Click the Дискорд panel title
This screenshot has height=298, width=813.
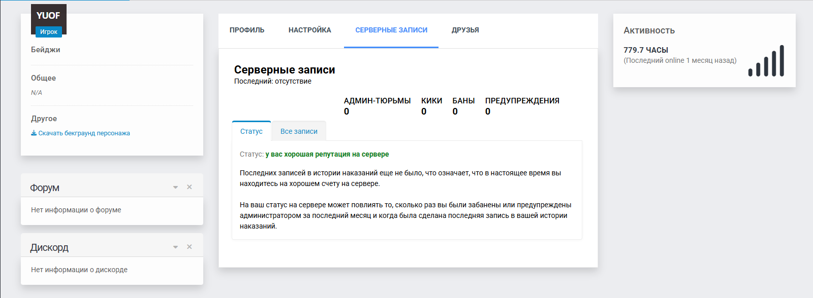(x=49, y=247)
